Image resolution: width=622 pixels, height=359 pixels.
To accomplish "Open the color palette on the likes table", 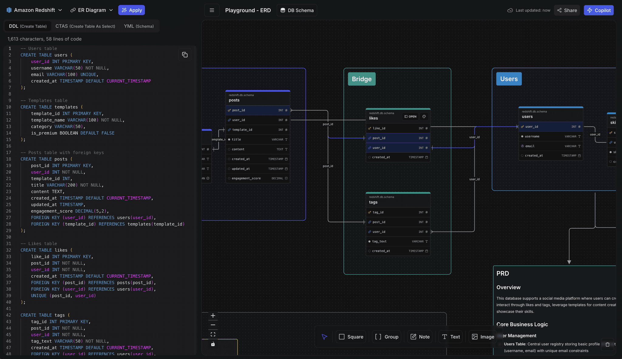I will coord(424,116).
